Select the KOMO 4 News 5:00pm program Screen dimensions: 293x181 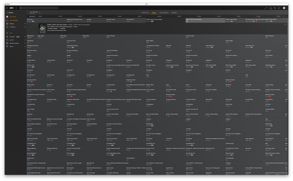(x=235, y=20)
